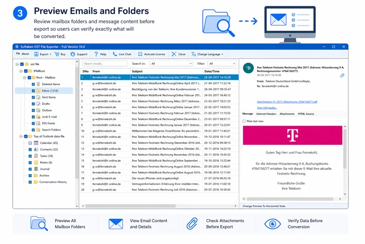
Task: Select the Outbox folder icon
Action: tap(38, 110)
